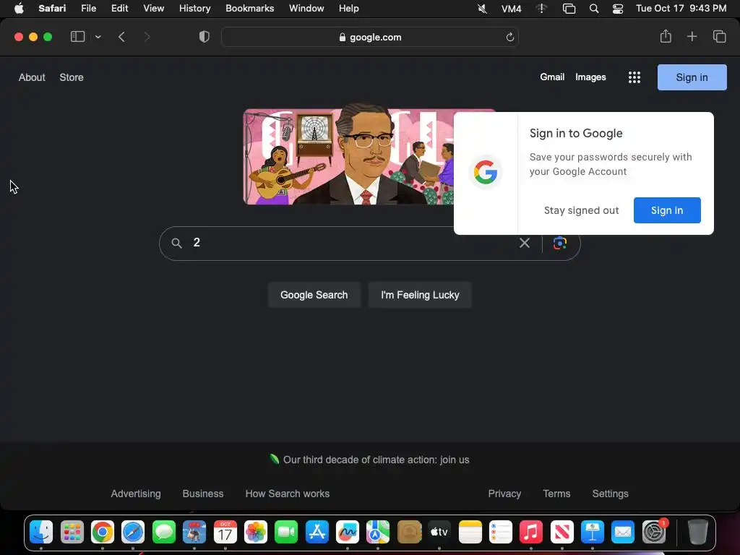Open Launchpad from the Dock
740x555 pixels.
(x=72, y=533)
